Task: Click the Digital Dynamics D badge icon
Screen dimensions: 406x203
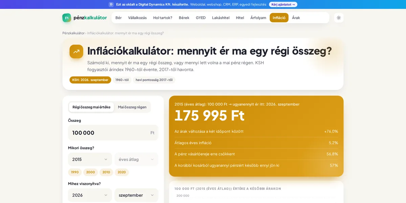Action: click(x=111, y=4)
